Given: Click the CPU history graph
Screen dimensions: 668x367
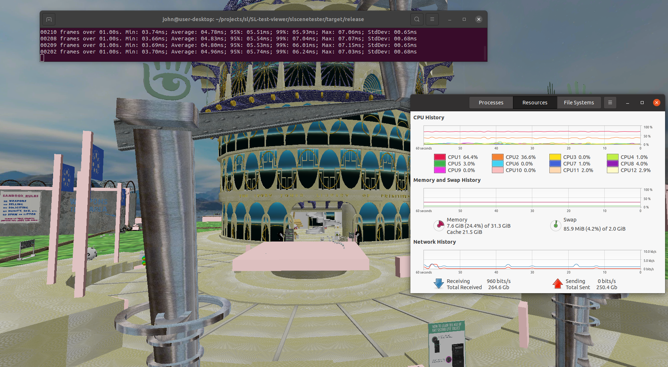Looking at the screenshot, I should (x=532, y=135).
